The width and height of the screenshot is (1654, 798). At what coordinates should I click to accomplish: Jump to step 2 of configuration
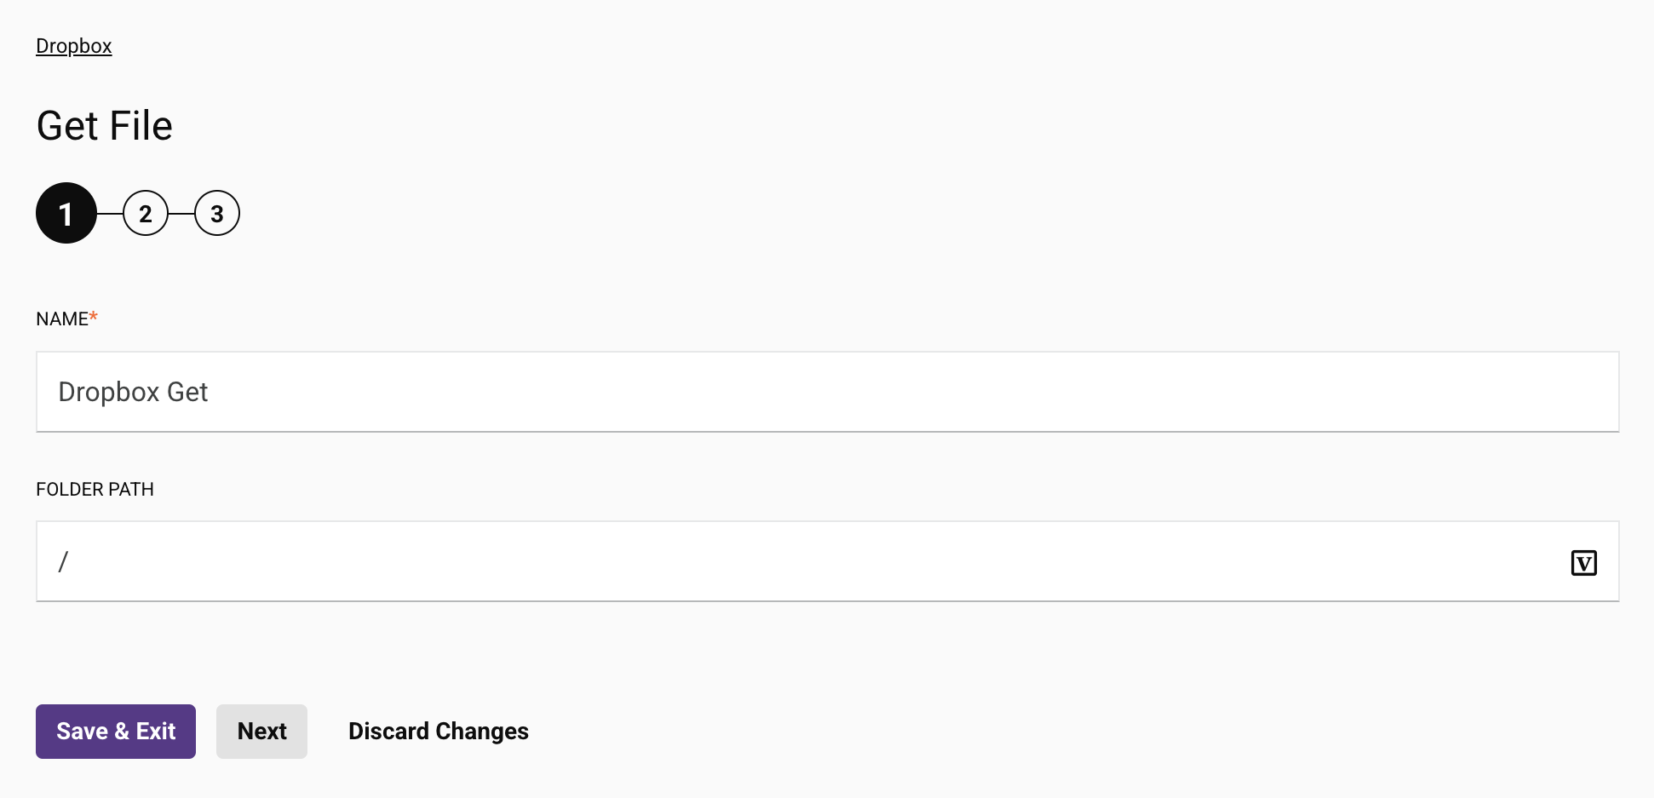[146, 213]
